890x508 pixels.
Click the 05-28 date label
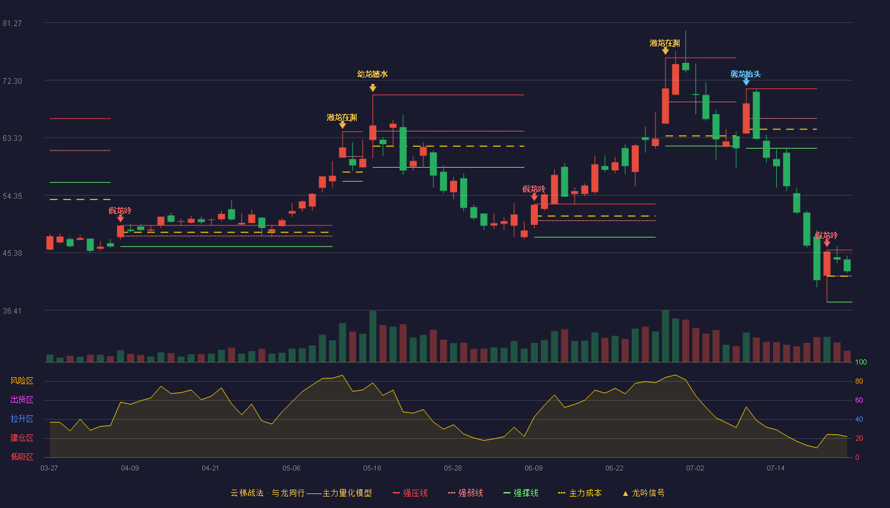pos(453,468)
